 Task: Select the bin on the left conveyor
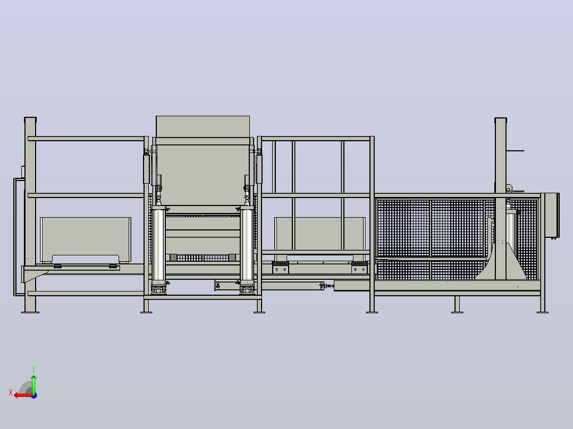86,240
